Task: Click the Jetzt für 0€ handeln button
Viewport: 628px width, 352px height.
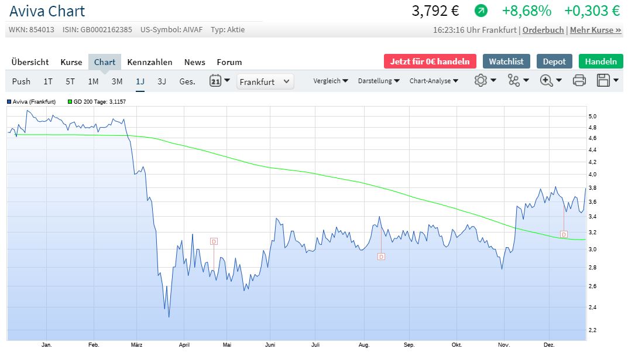Action: click(430, 61)
